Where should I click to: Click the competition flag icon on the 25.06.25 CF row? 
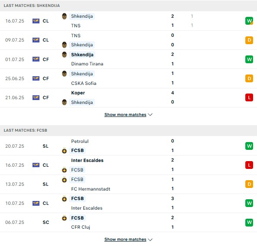[x=36, y=78]
